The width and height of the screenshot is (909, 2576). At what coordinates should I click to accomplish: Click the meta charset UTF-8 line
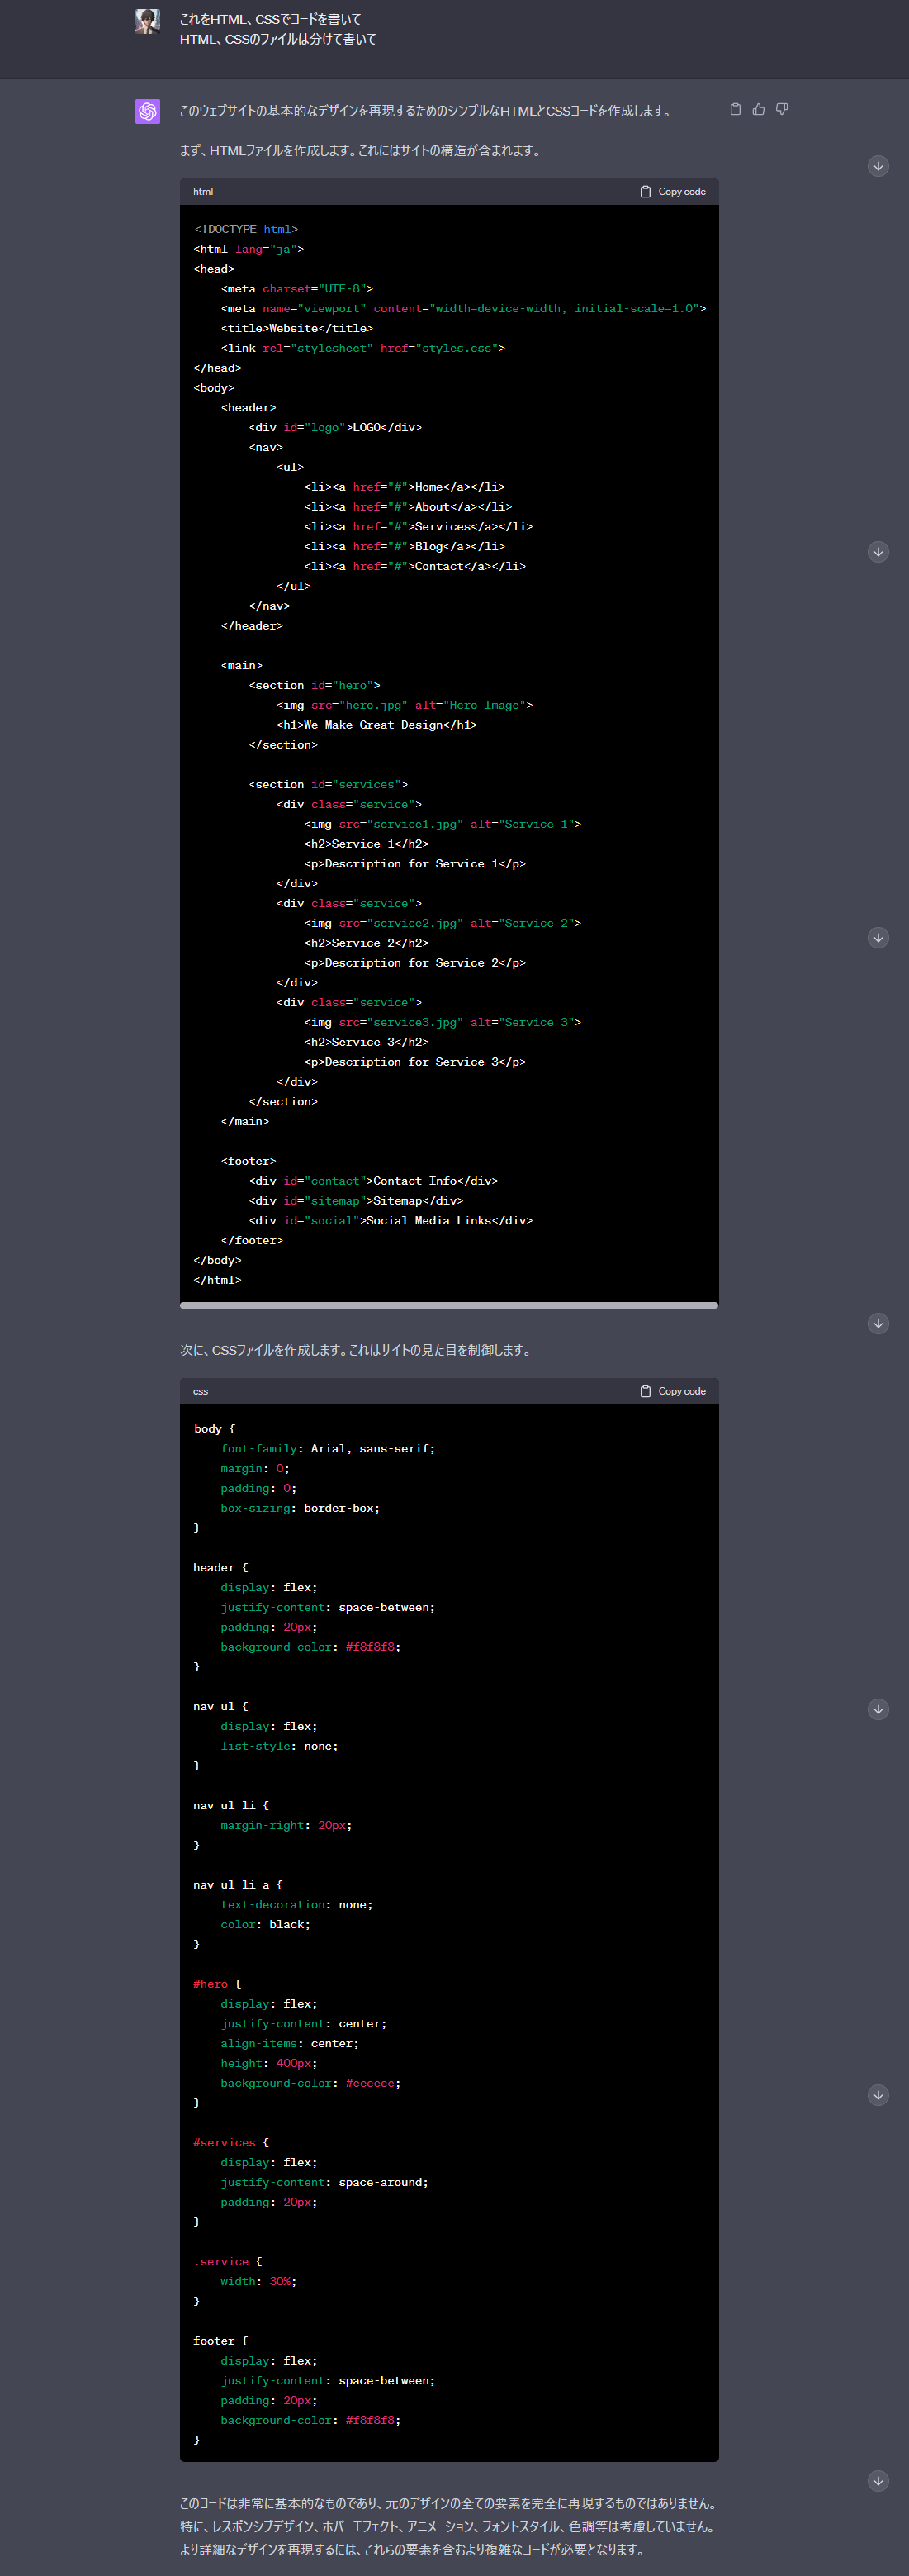298,289
